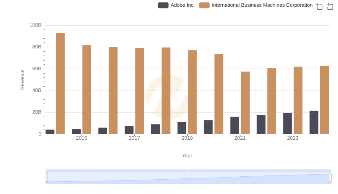Click the left handle of the zoom slider
Image resolution: width=338 pixels, height=194 pixels.
[x=46, y=178]
